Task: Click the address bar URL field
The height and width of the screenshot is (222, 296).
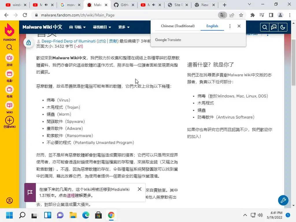Action: tap(125, 15)
